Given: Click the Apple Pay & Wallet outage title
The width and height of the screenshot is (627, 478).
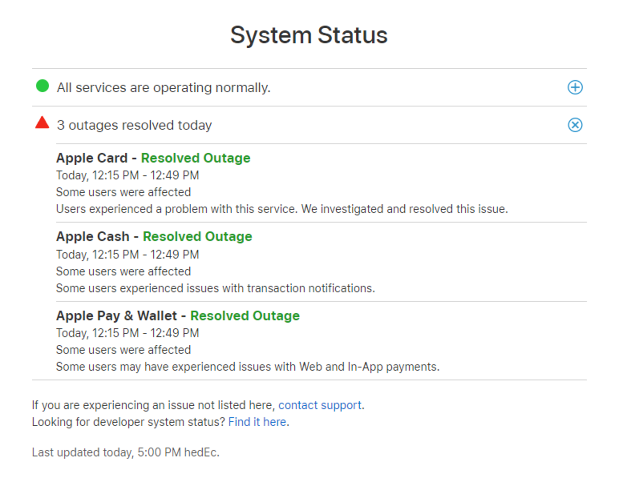Looking at the screenshot, I should coord(178,316).
